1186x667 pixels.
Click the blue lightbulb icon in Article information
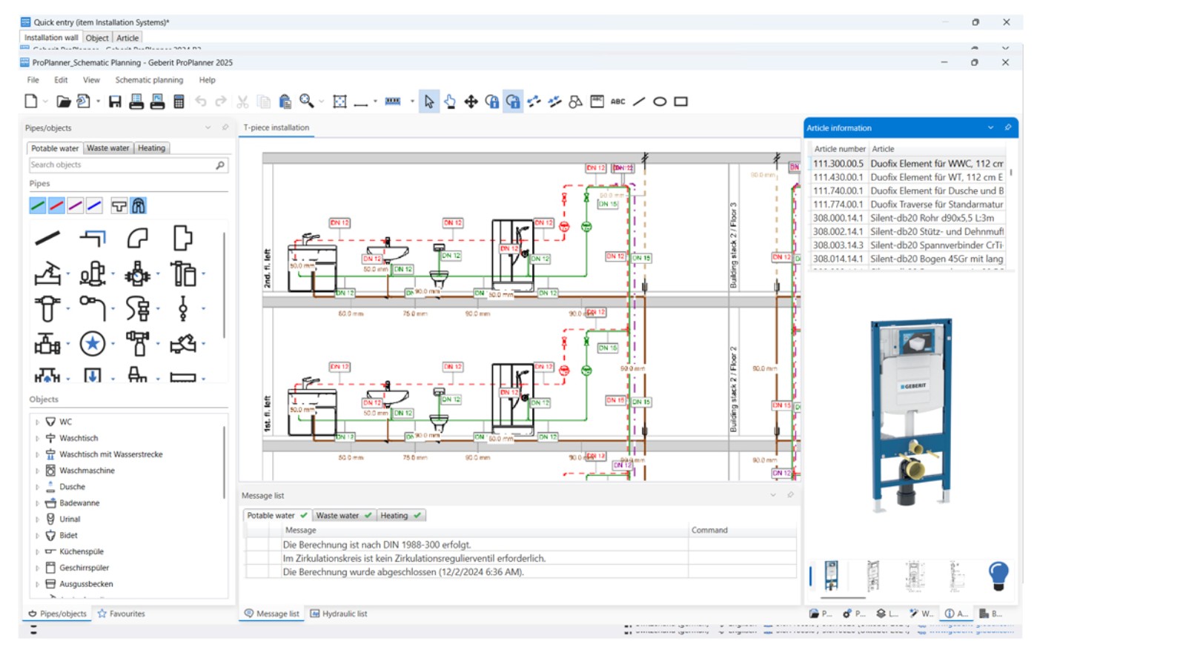[x=998, y=574]
